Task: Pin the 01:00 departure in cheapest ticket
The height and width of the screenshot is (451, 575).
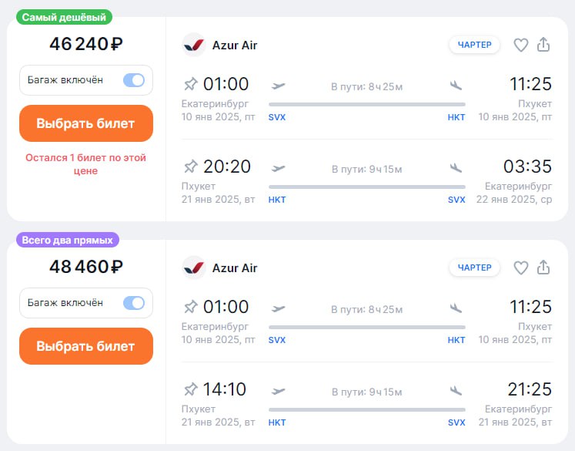Action: pos(190,84)
